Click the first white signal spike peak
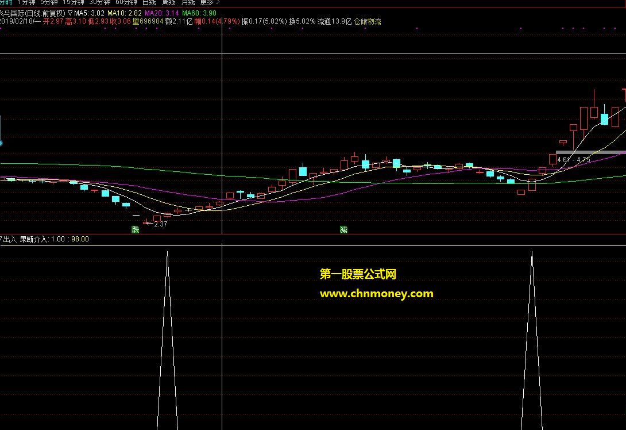The height and width of the screenshot is (430, 626). (167, 252)
